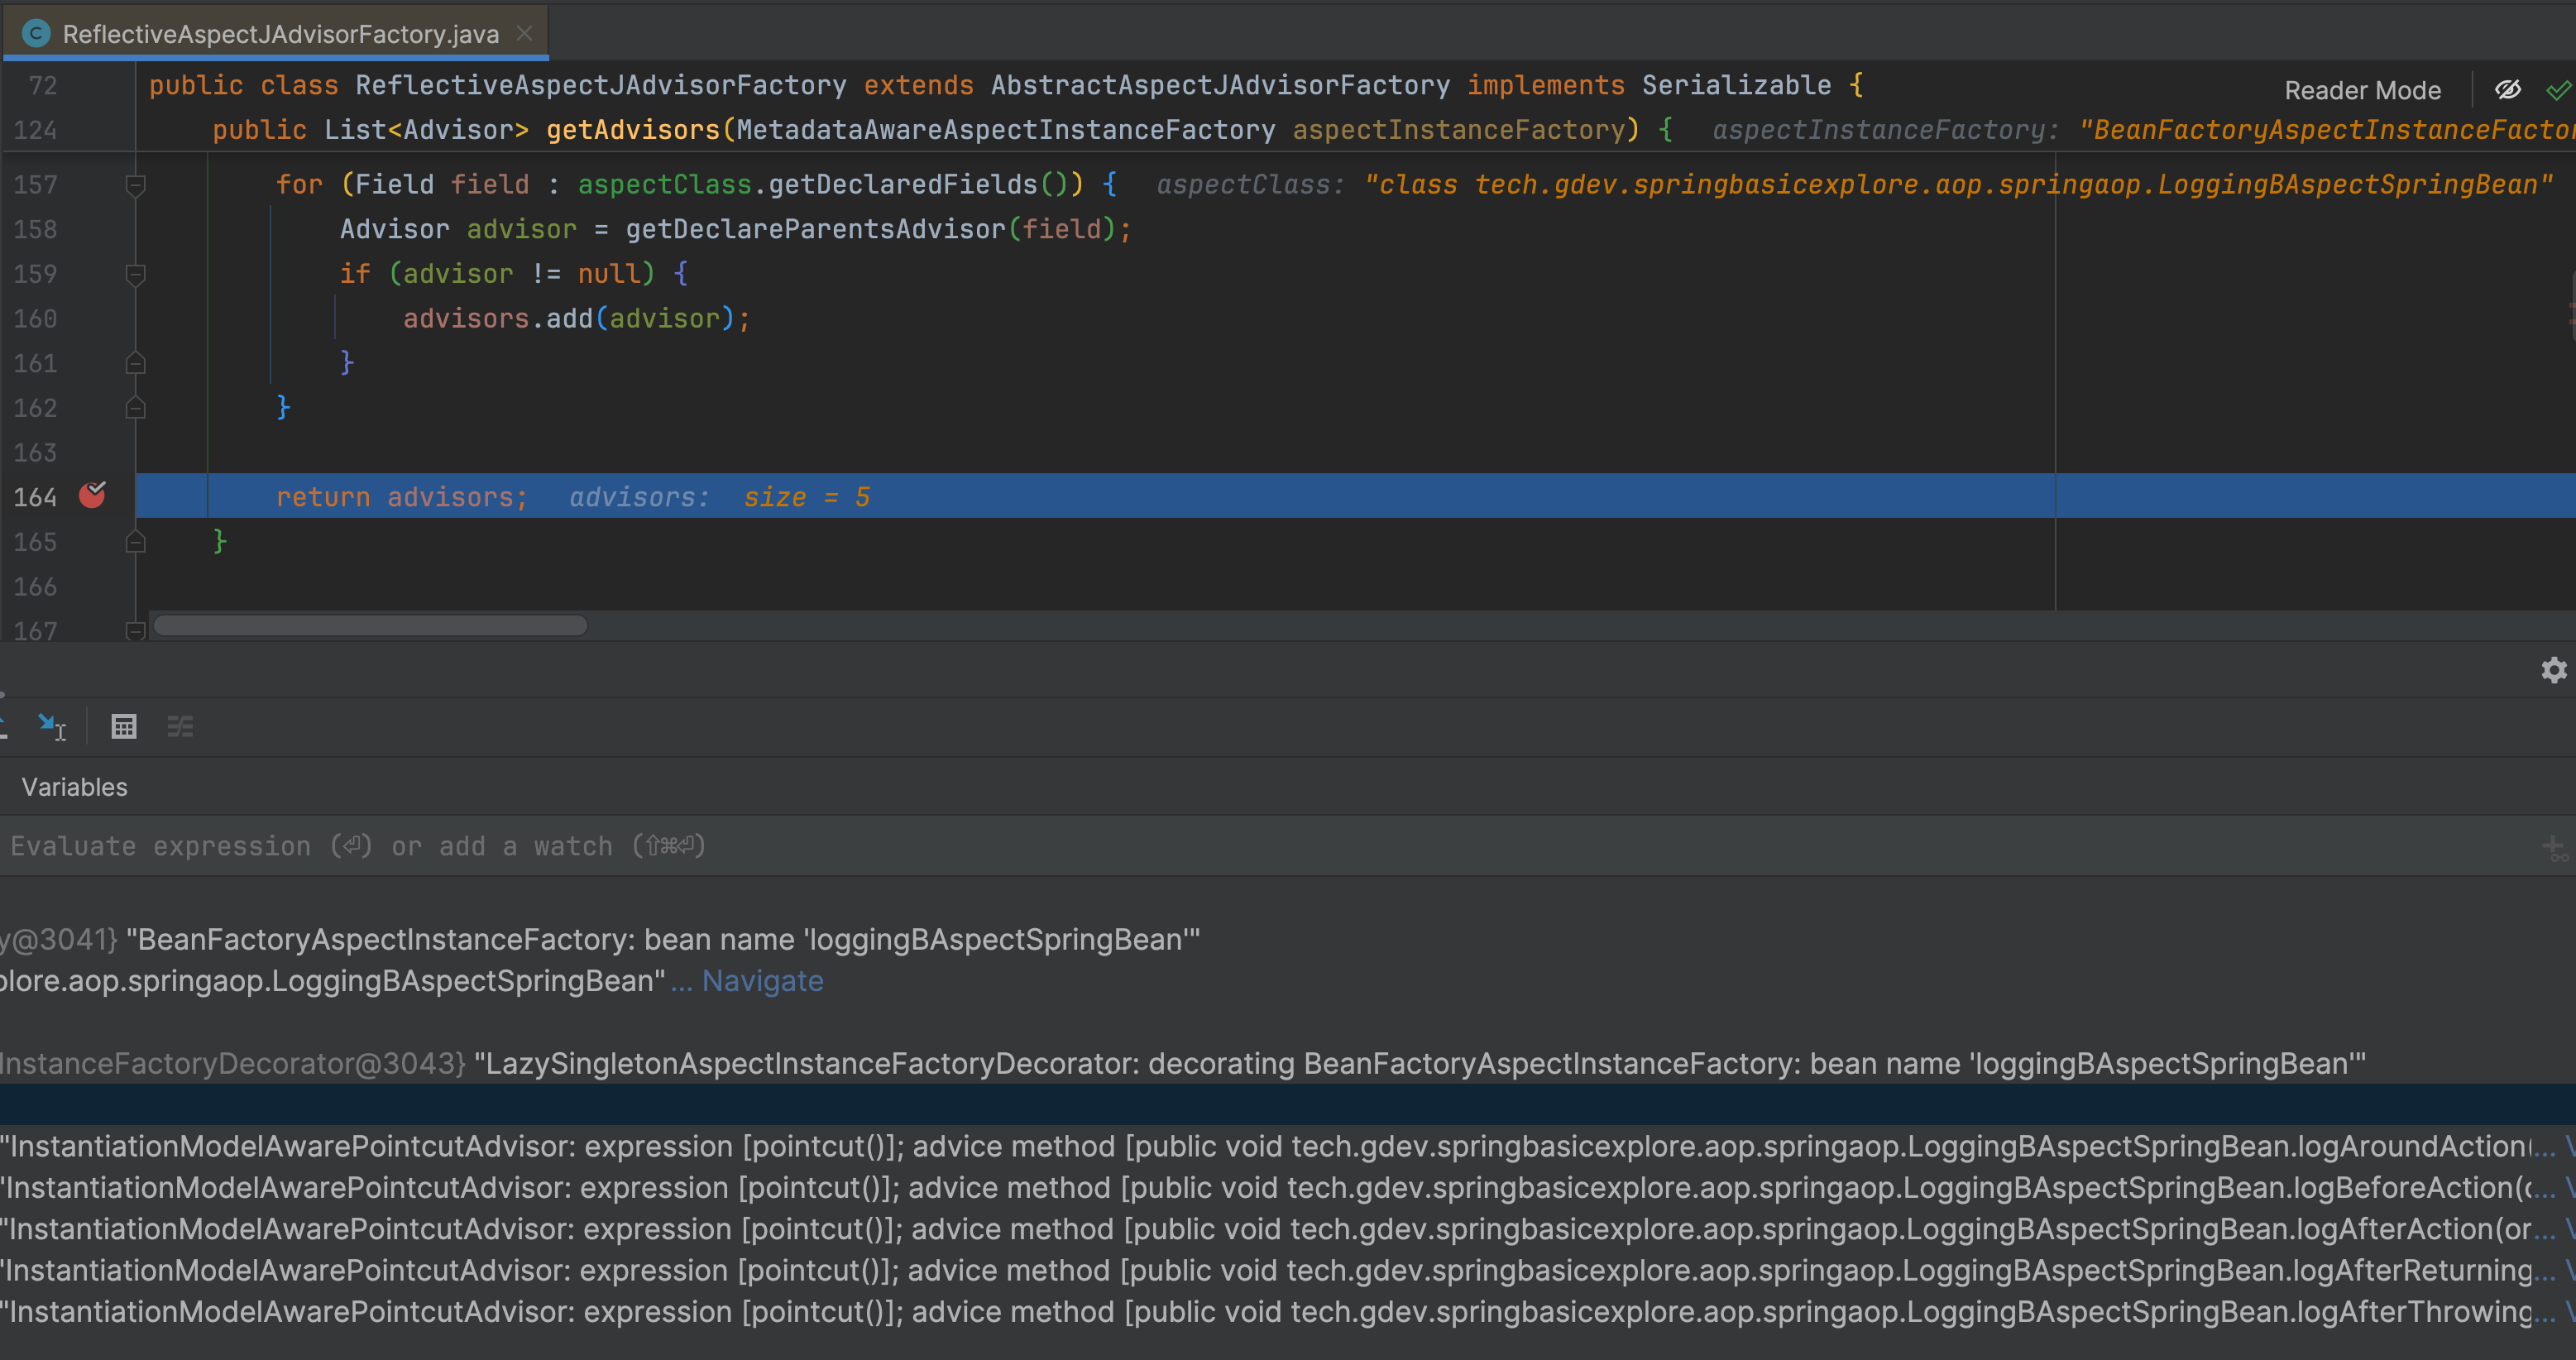
Task: Select the logBeforeAction advisor entry
Action: pos(1288,1187)
